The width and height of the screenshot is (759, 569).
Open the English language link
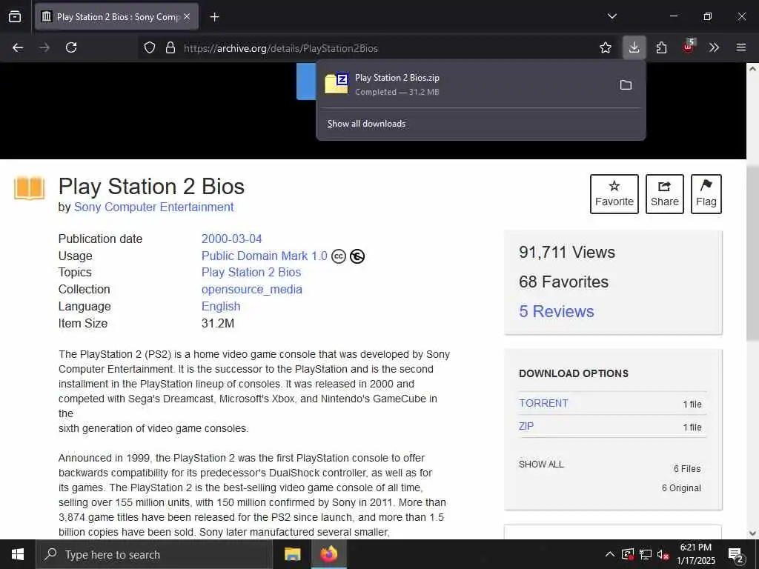pyautogui.click(x=221, y=307)
